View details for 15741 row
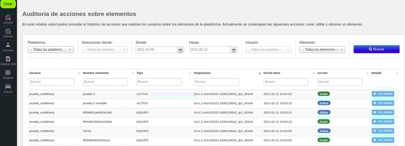The height and width of the screenshot is (146, 405). (x=383, y=131)
